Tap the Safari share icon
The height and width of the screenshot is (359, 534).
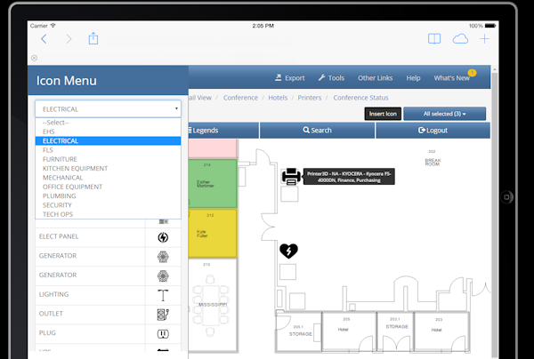[93, 39]
